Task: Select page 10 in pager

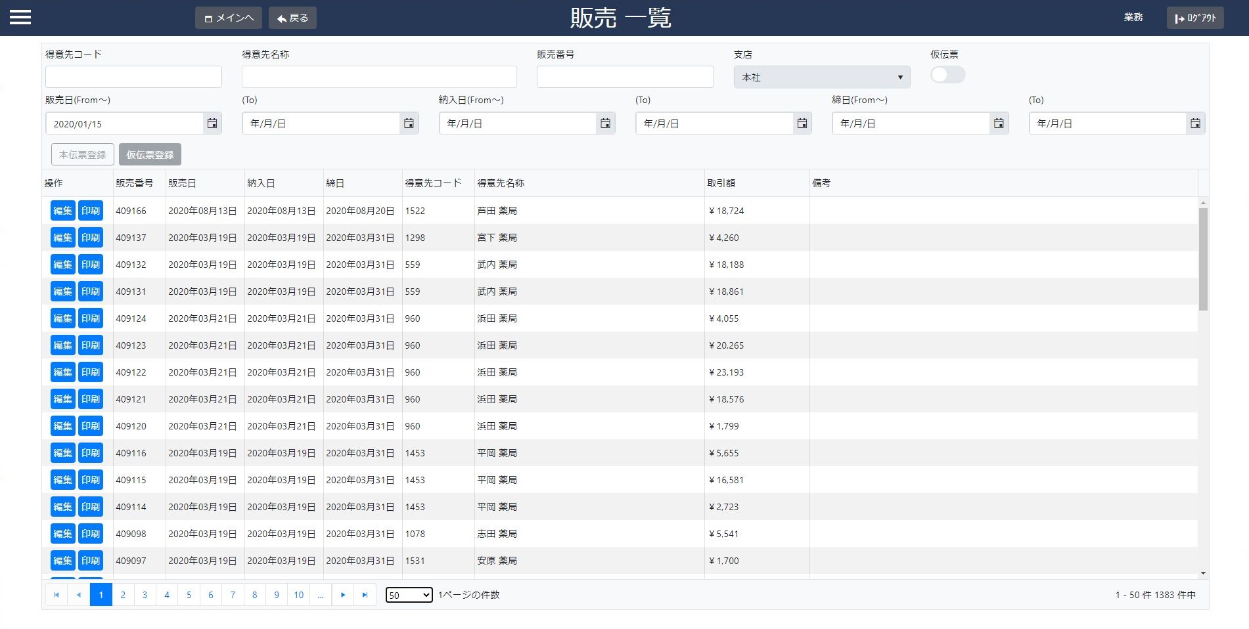Action: (299, 595)
